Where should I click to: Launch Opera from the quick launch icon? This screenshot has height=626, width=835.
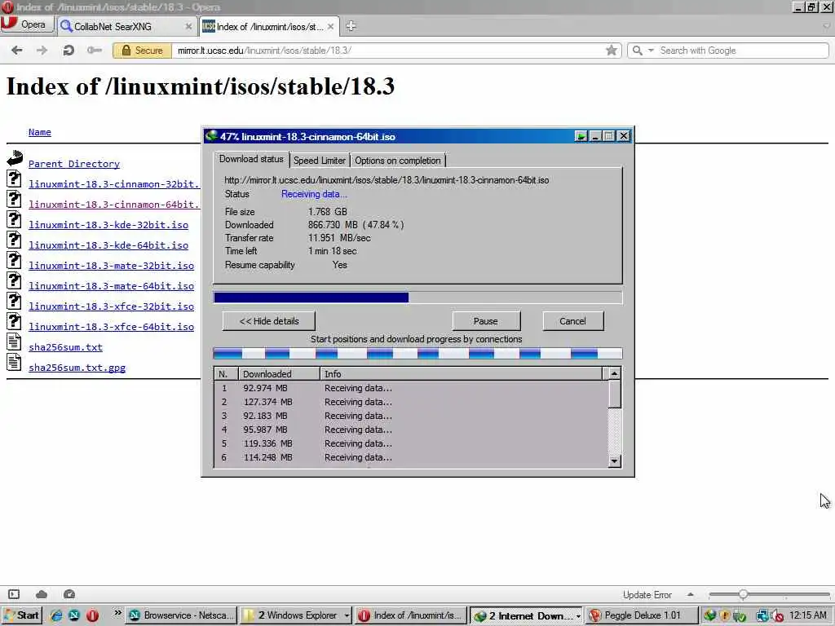92,615
